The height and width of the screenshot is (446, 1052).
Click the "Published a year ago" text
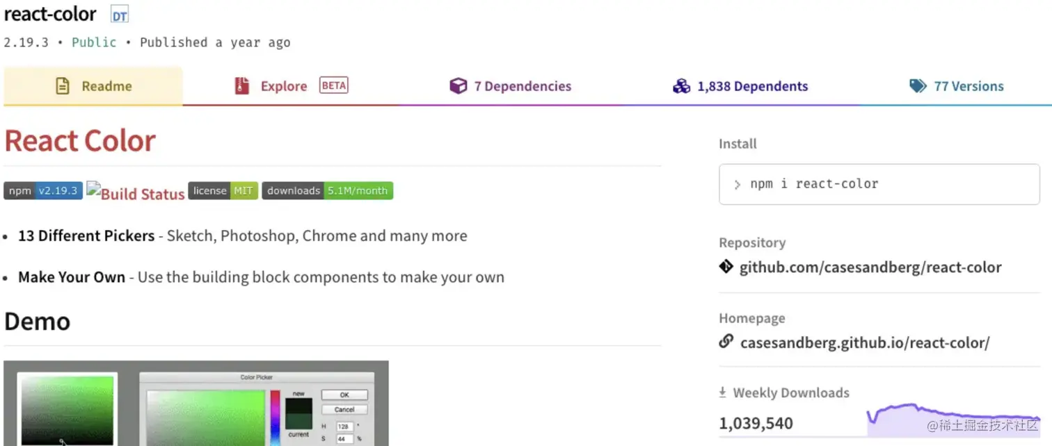tap(215, 42)
